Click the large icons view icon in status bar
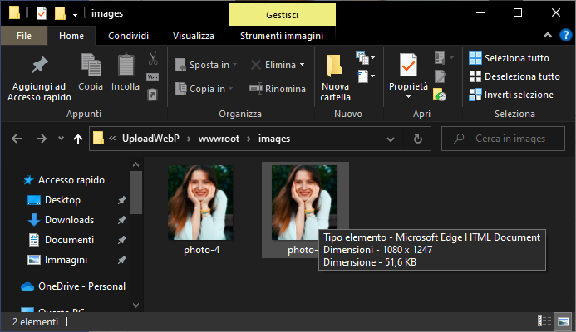 tap(564, 321)
